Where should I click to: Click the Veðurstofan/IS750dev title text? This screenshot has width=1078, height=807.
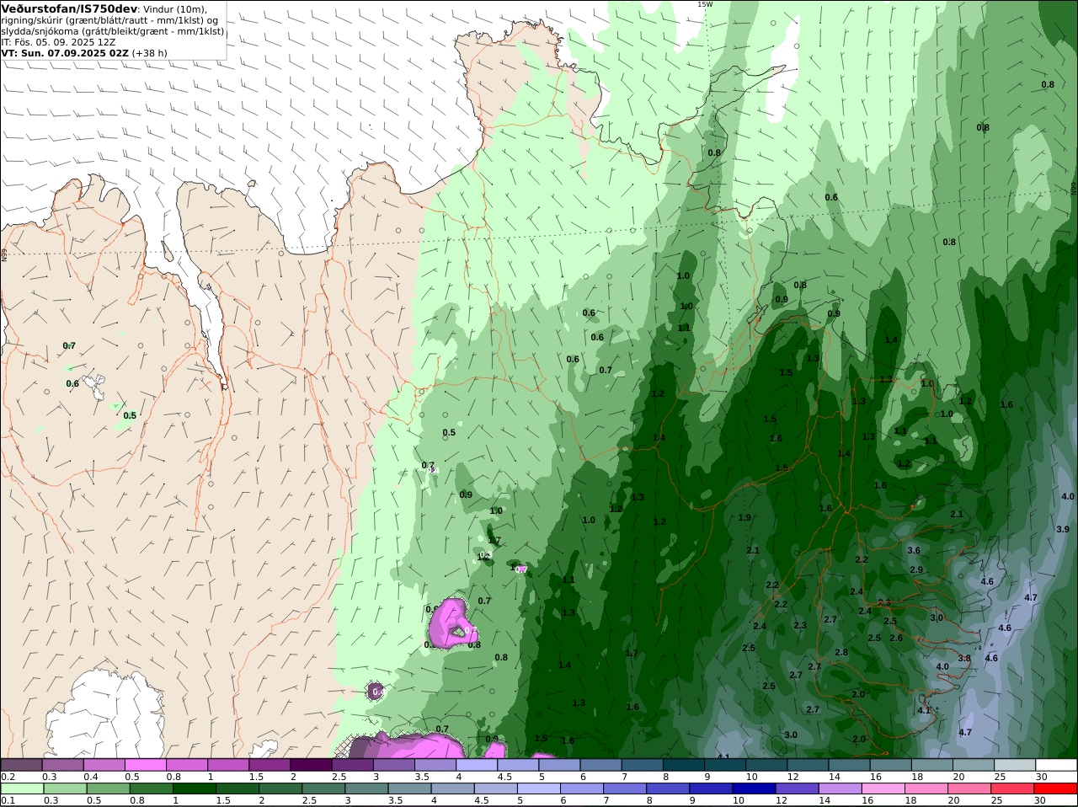click(x=69, y=8)
